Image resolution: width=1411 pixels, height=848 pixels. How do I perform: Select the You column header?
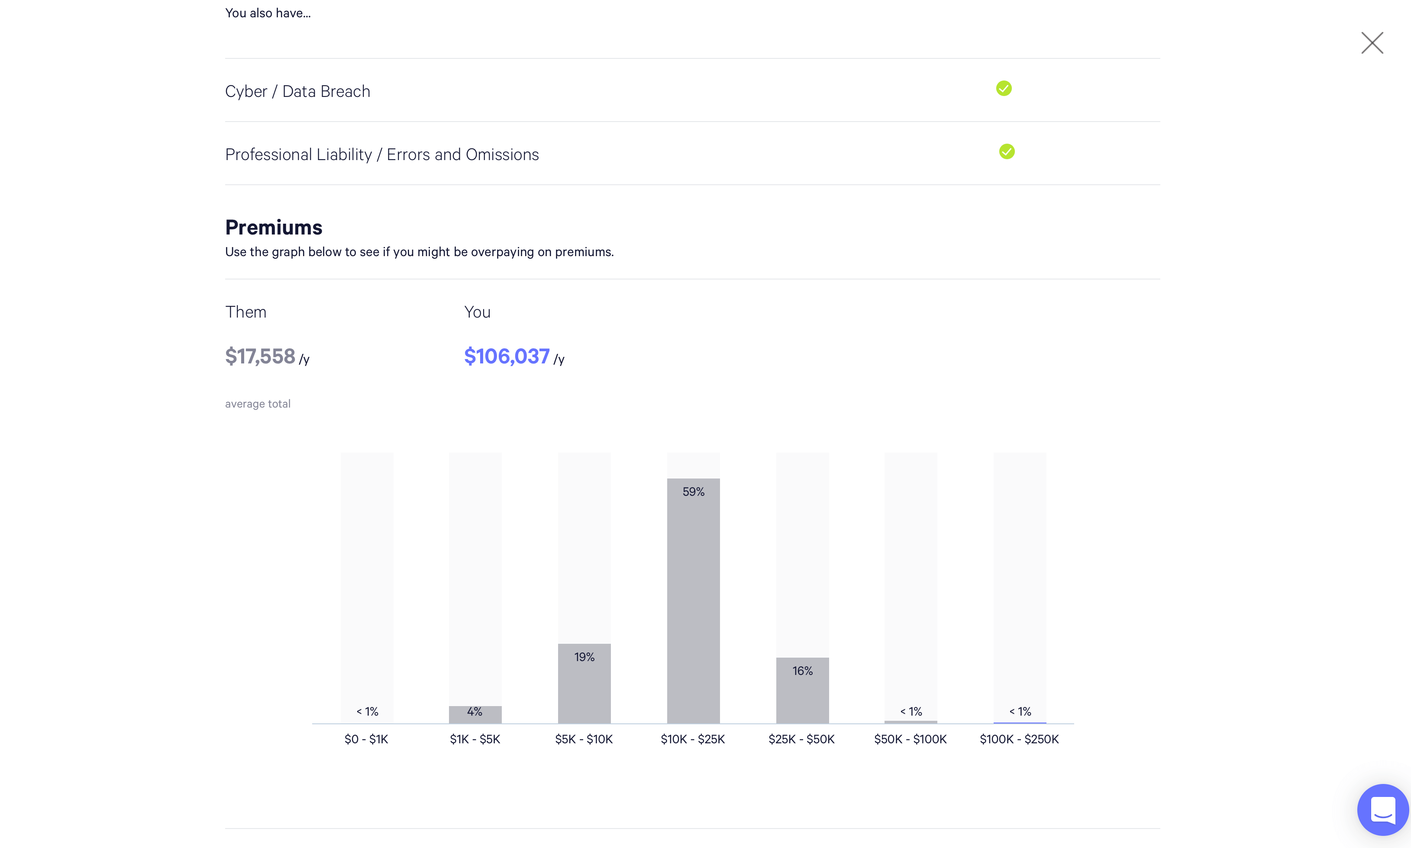pos(477,312)
